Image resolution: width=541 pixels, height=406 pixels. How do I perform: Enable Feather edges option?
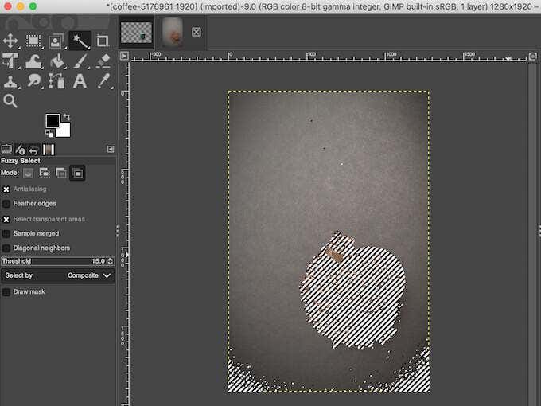[x=6, y=204]
